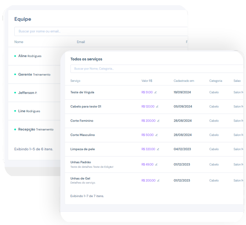
Task: Edit price pencil icon for Corte Masculino
Action: coord(156,135)
